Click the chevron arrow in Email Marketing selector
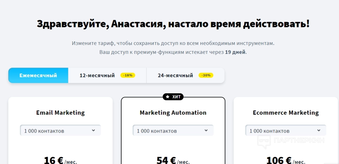This screenshot has width=339, height=164. tap(93, 131)
